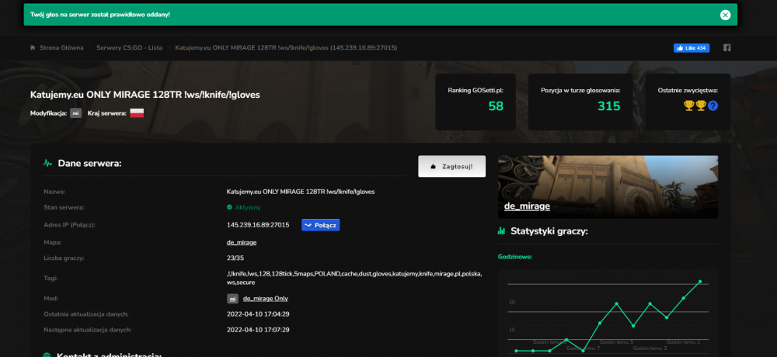Click the player count 23/35
Screen dimensions: 777x357
pos(235,258)
